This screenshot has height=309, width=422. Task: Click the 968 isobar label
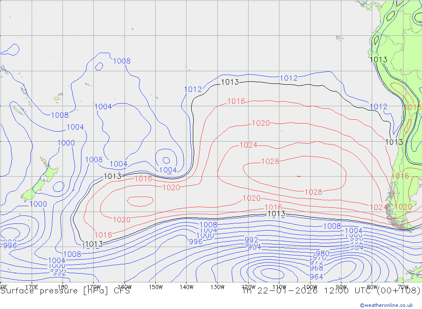(316, 268)
